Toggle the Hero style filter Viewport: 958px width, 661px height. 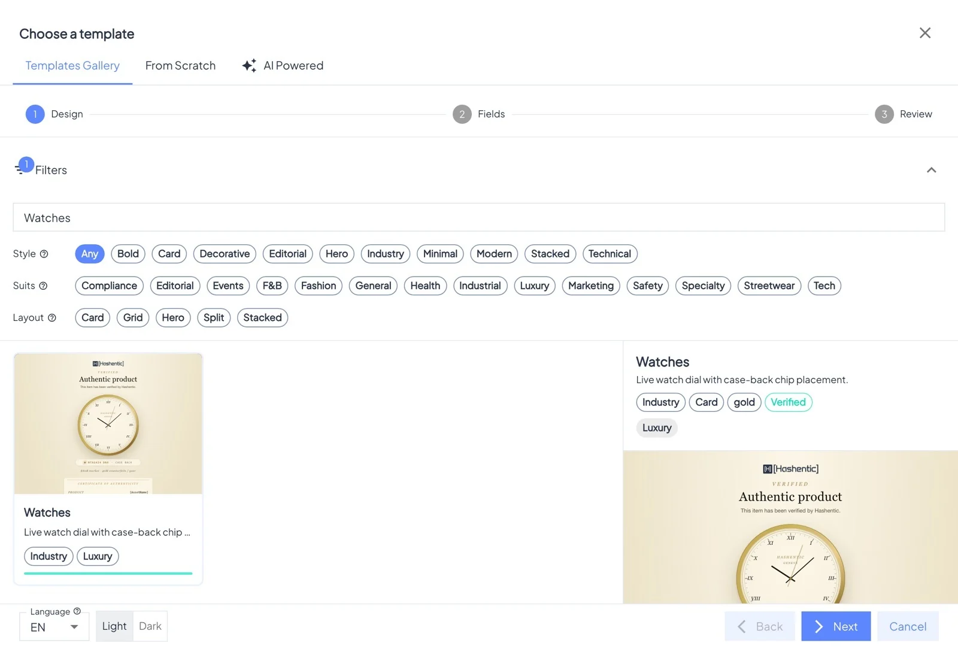click(337, 254)
